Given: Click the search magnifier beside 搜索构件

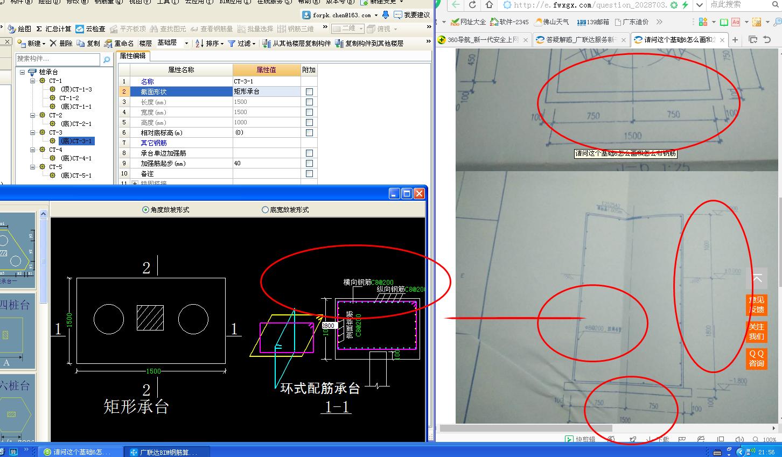Looking at the screenshot, I should (107, 59).
